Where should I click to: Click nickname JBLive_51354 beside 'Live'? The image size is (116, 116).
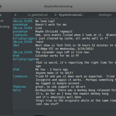pyautogui.click(x=23, y=28)
